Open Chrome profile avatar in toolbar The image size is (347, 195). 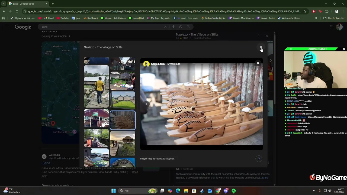point(336,11)
